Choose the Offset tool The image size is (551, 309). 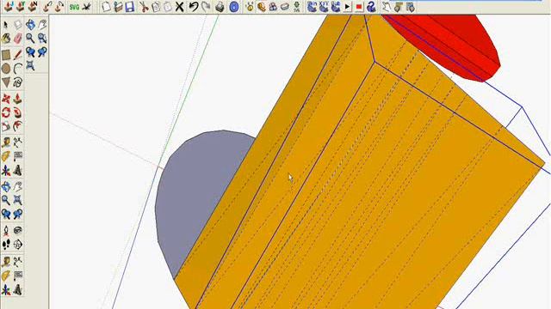click(17, 126)
